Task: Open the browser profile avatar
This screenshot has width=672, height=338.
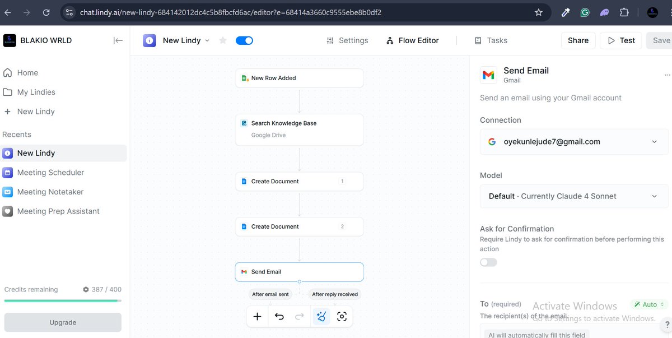Action: pyautogui.click(x=652, y=12)
